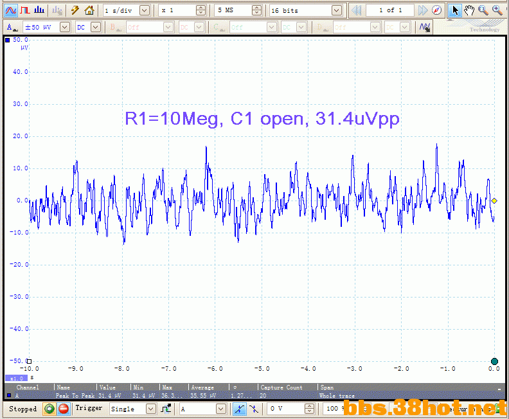This screenshot has width=509, height=419.
Task: Click the white square time ruler handle
Action: (29, 361)
